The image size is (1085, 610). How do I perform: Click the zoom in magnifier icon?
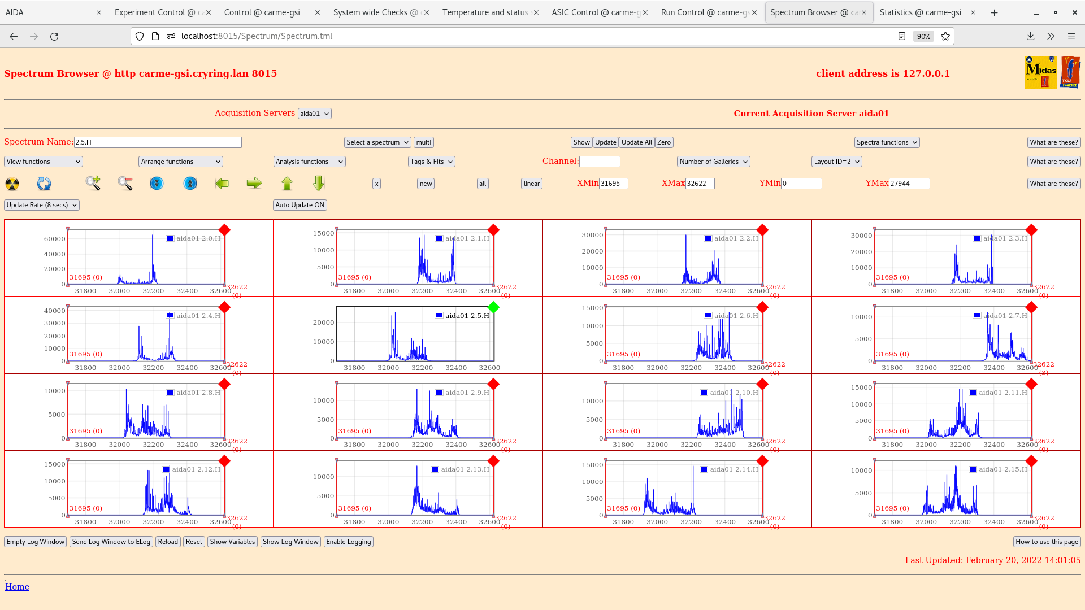(x=93, y=183)
